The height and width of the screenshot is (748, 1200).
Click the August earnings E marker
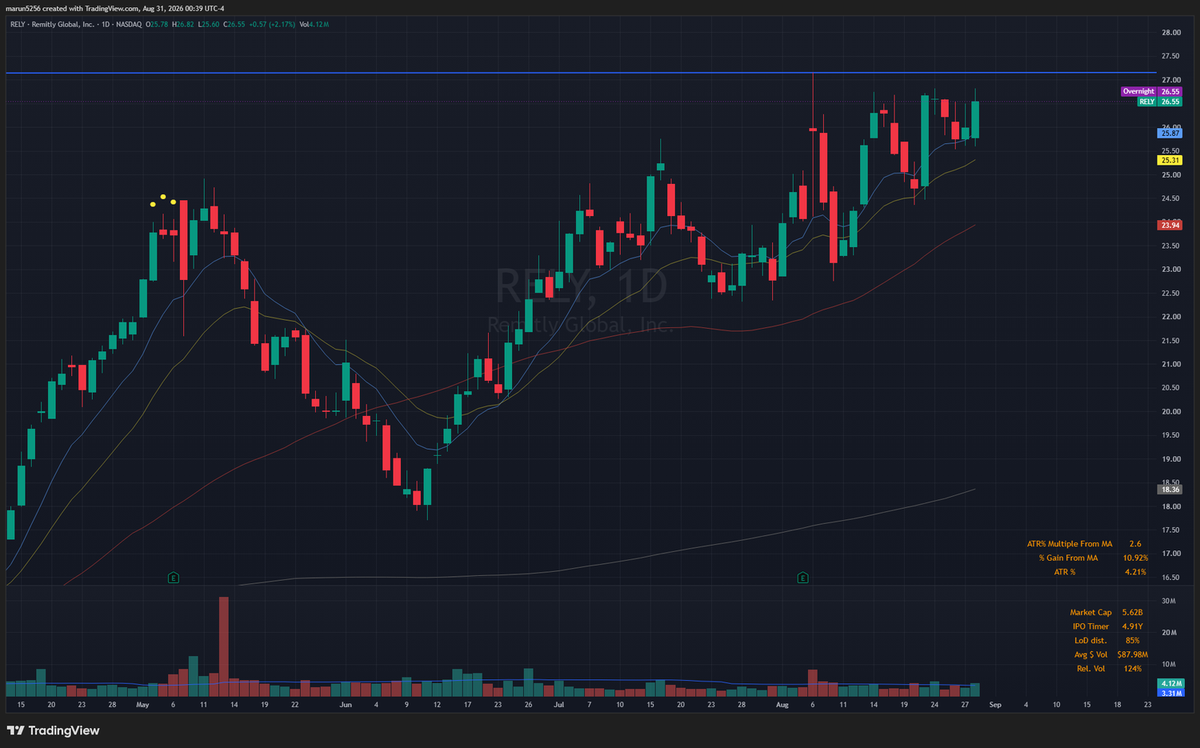[802, 578]
